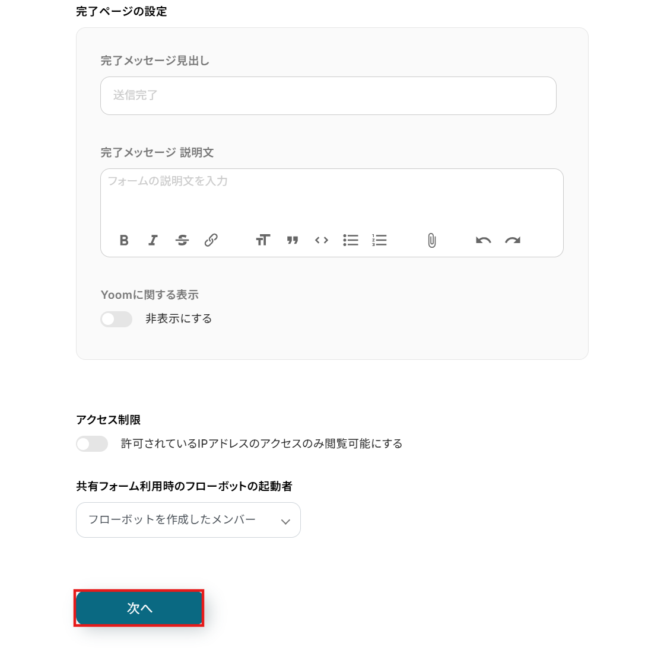Create a numbered list
The height and width of the screenshot is (648, 648).
pos(380,240)
